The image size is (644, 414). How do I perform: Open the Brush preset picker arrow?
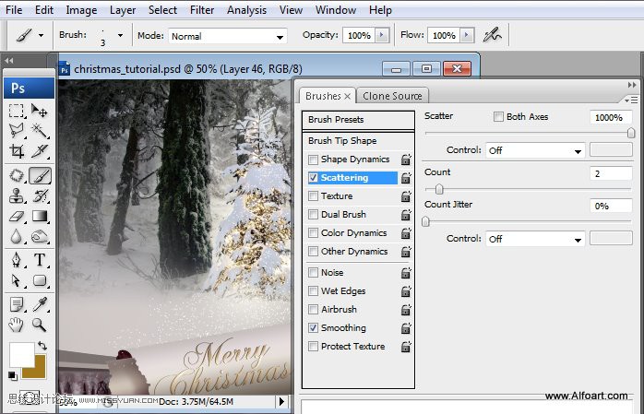tap(120, 36)
